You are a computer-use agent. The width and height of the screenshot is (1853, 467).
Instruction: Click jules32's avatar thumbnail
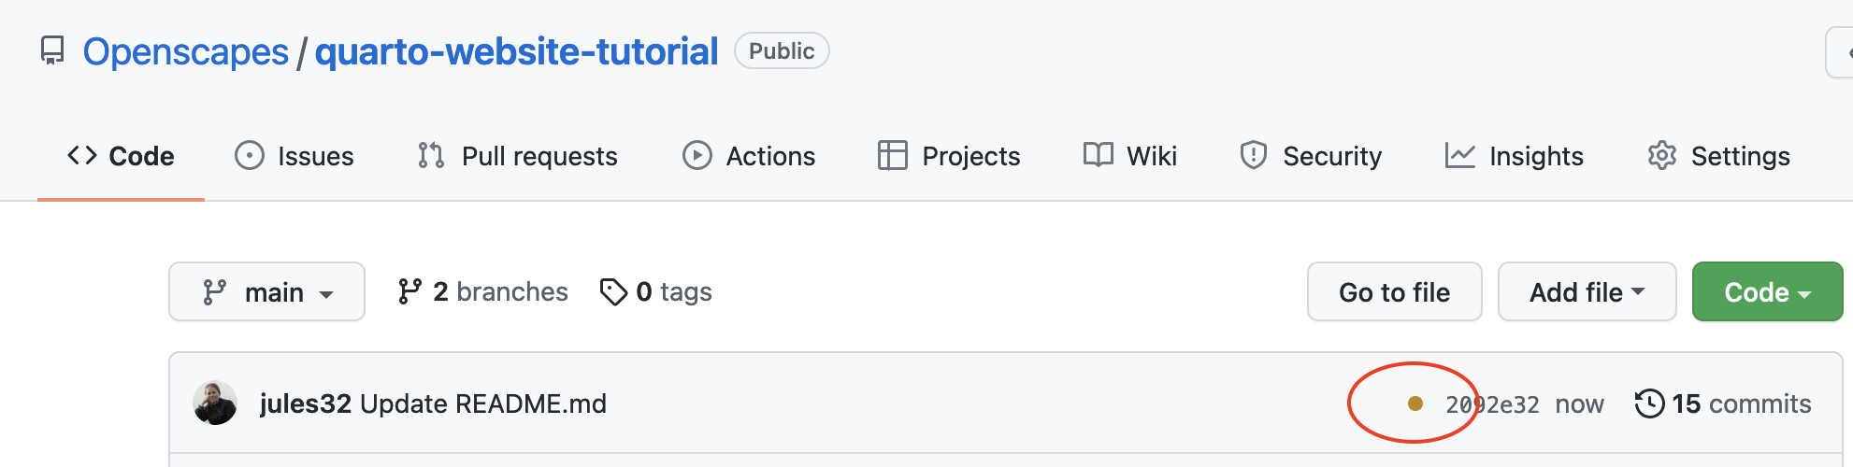(215, 403)
